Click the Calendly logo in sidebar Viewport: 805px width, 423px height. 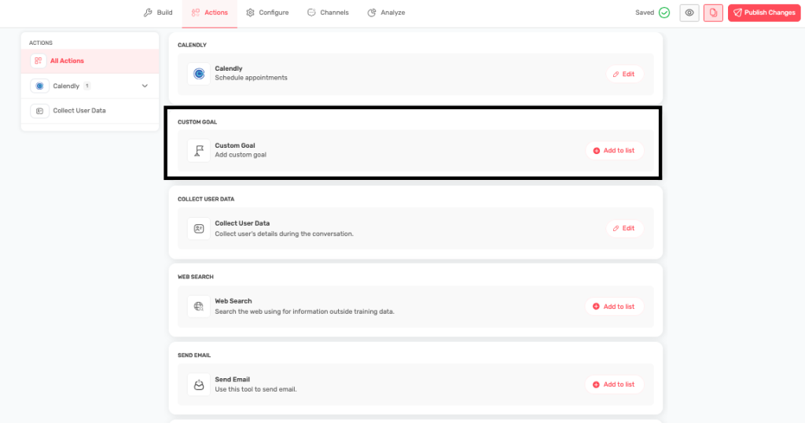pyautogui.click(x=39, y=86)
